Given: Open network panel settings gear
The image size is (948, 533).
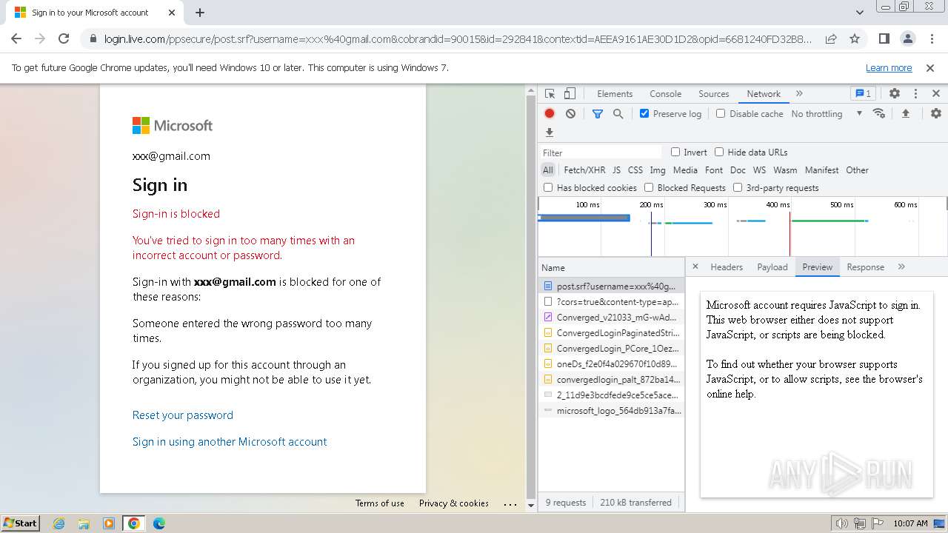Looking at the screenshot, I should [936, 113].
